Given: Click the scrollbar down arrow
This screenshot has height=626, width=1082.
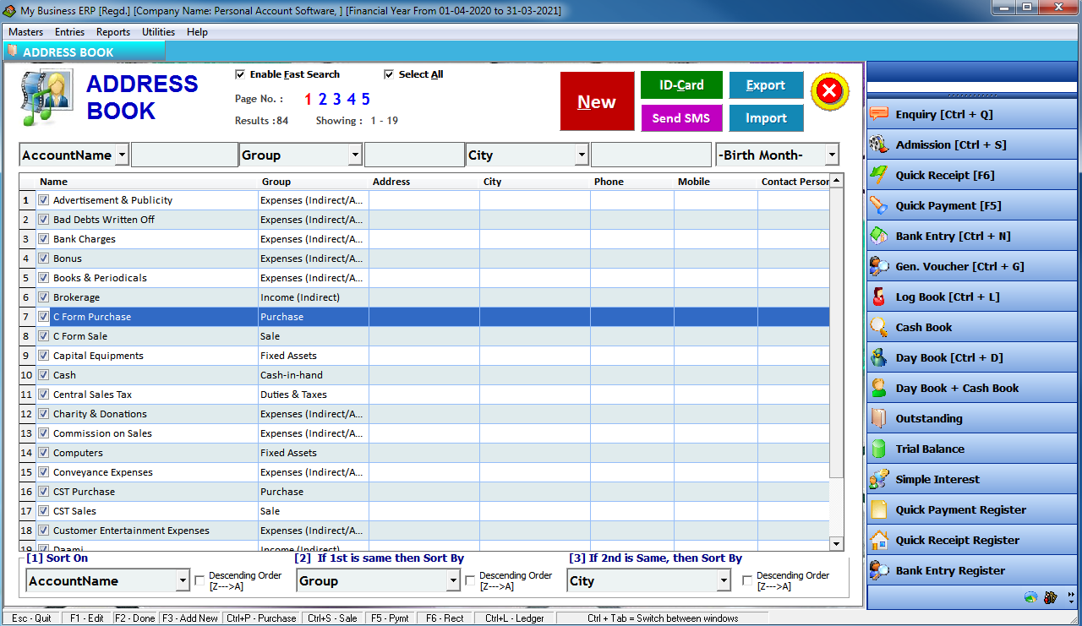Looking at the screenshot, I should 836,544.
